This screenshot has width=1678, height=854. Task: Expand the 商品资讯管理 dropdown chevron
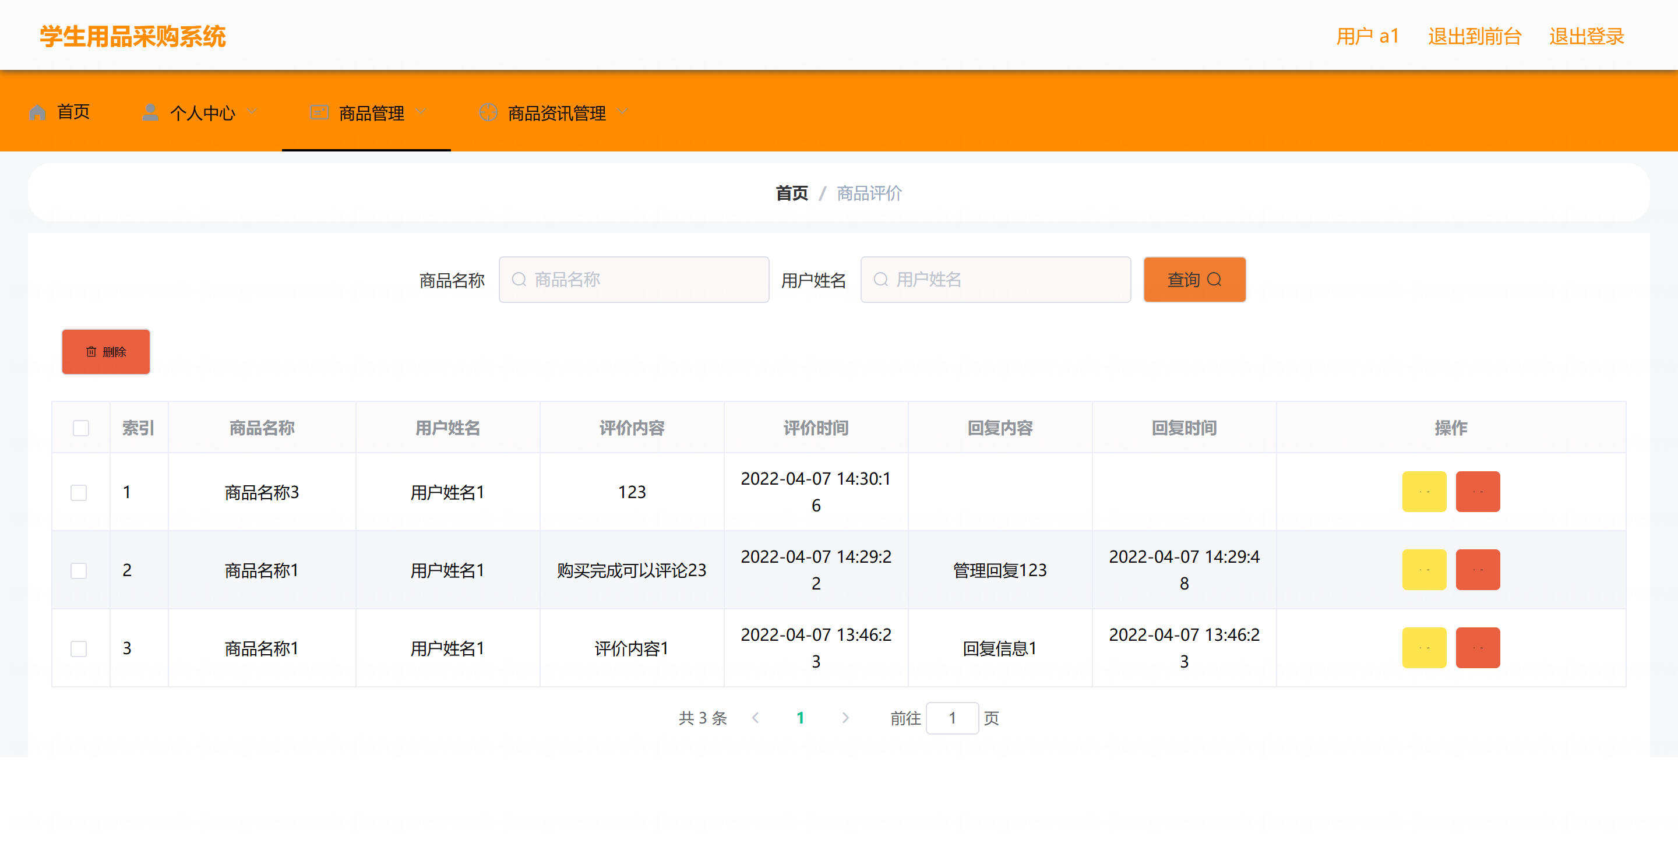(x=622, y=112)
